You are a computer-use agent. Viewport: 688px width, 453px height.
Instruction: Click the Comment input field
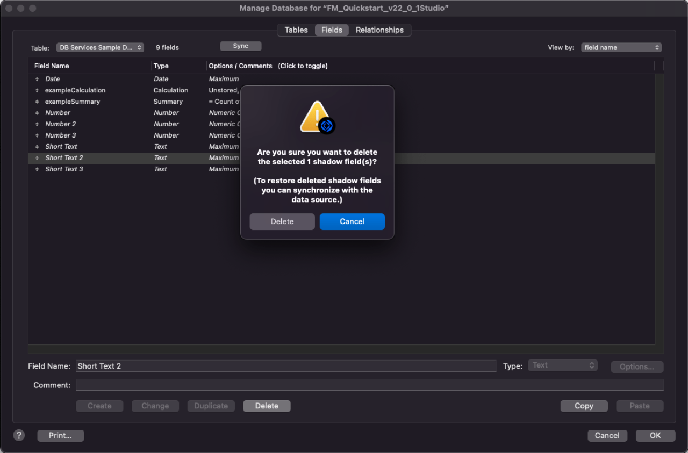pos(369,385)
